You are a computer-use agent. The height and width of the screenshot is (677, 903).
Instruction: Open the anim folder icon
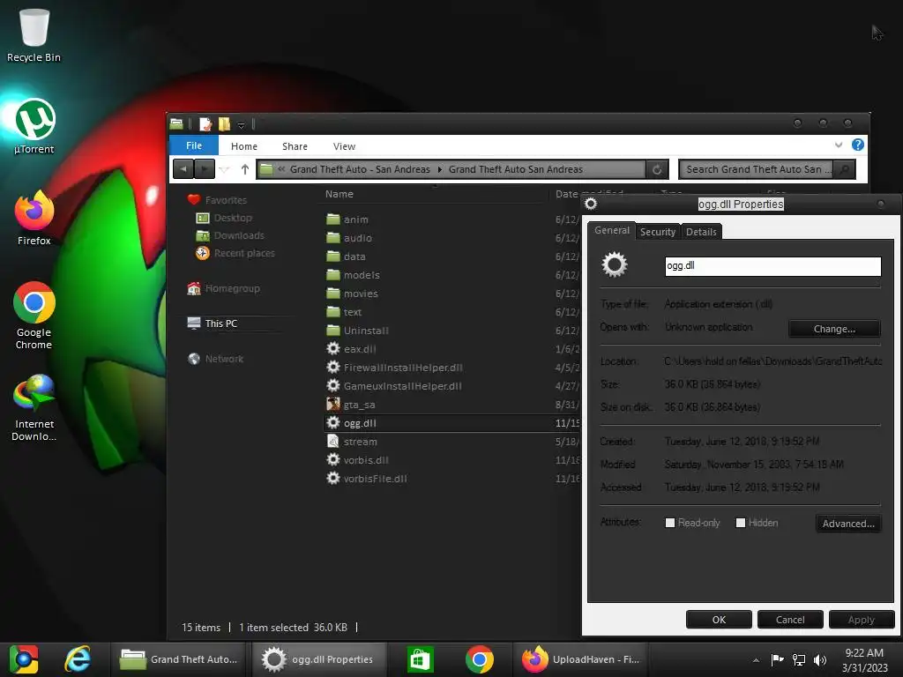point(332,219)
